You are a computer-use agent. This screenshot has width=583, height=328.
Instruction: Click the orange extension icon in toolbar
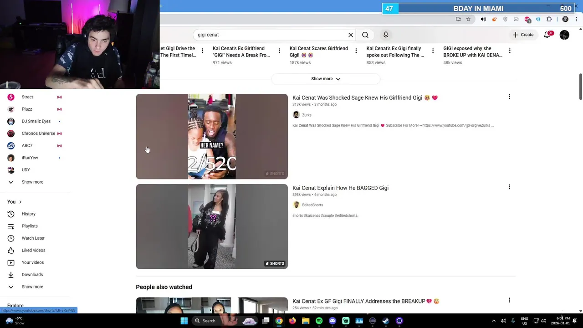[x=494, y=19]
